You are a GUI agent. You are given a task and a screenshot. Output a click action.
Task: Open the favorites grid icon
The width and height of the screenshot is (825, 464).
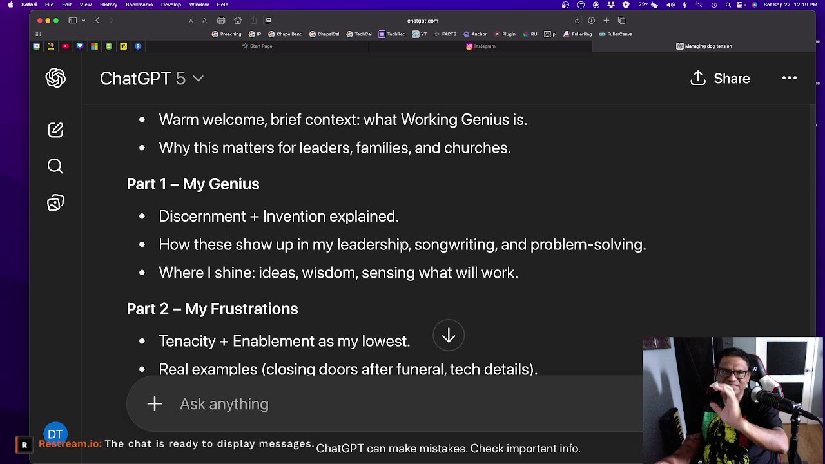(38, 34)
